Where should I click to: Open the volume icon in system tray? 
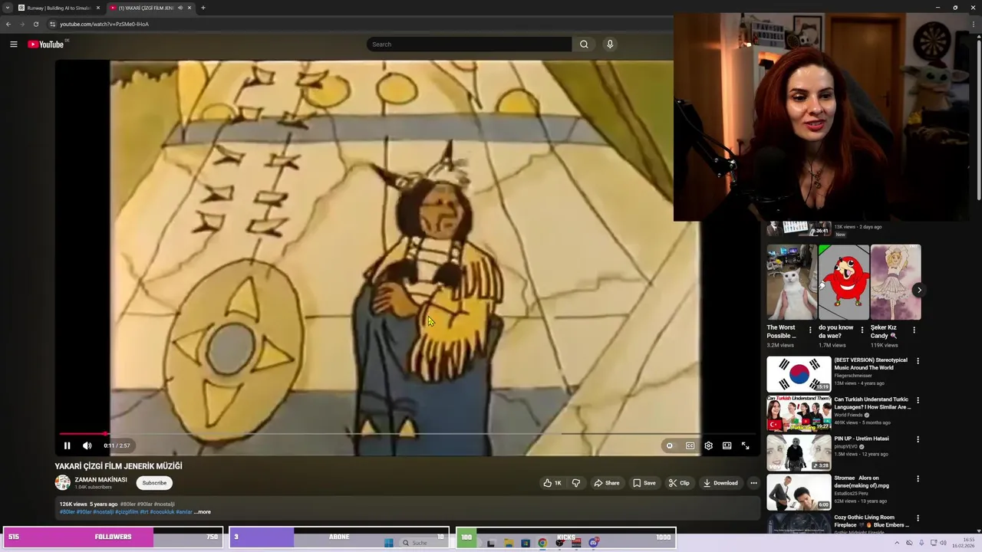[x=944, y=543]
